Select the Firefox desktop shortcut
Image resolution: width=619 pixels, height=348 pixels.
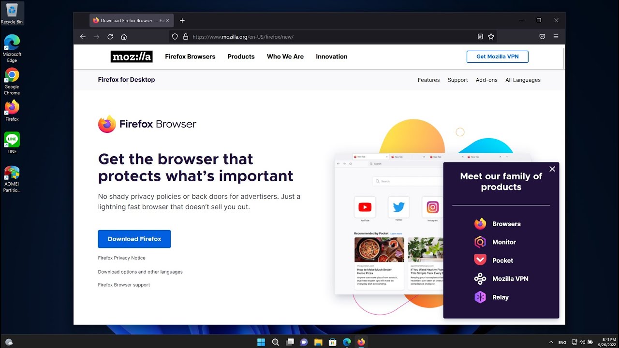12,111
